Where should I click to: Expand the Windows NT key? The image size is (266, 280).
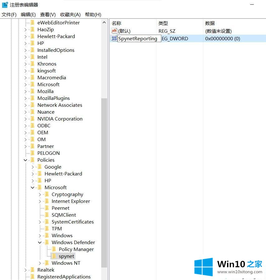[40, 263]
